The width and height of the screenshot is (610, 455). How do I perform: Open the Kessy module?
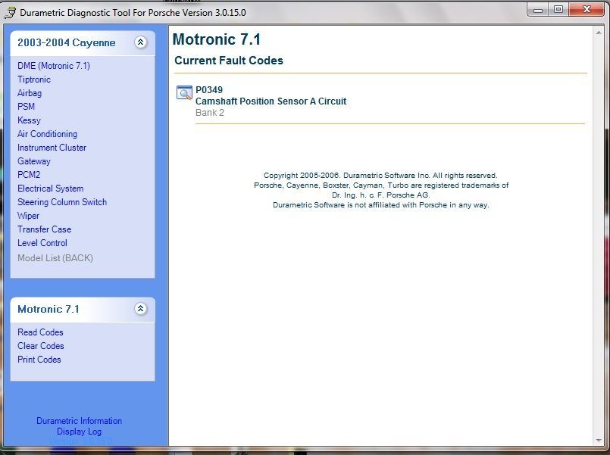(29, 120)
